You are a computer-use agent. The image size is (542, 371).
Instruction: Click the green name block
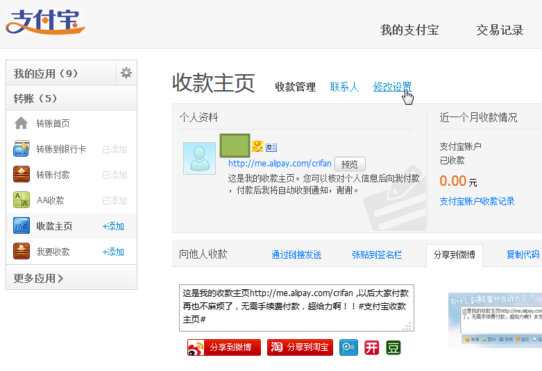pyautogui.click(x=235, y=146)
